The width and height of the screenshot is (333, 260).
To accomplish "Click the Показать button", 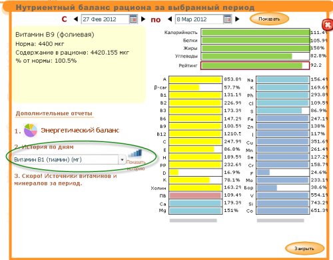I will pyautogui.click(x=269, y=19).
